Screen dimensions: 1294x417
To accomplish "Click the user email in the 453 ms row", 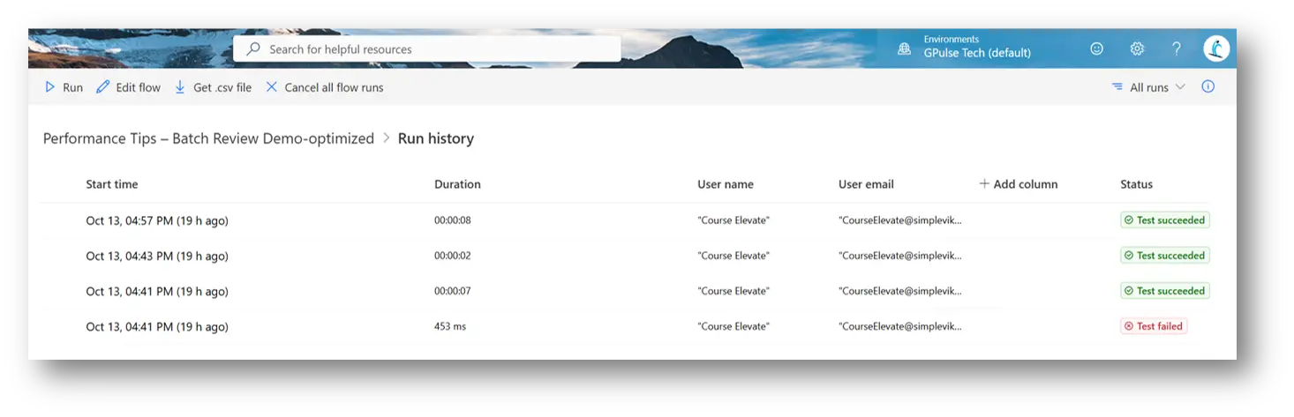I will pos(900,326).
